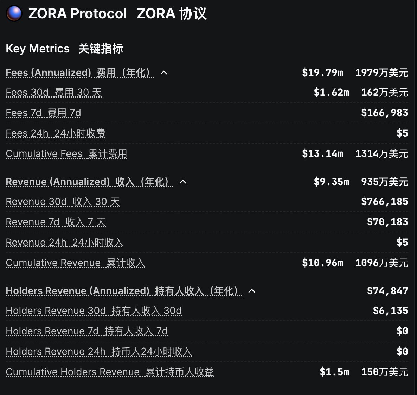The image size is (417, 395).
Task: Click the ZORA Protocol logo icon
Action: [x=14, y=13]
